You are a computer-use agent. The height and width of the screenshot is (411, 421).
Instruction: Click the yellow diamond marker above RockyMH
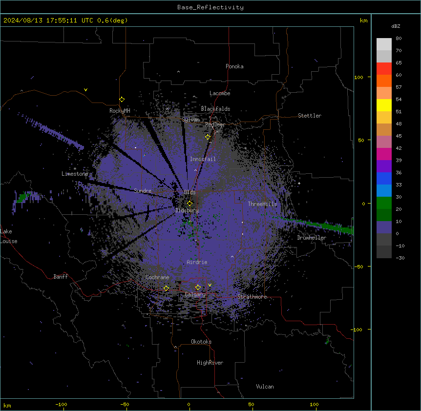122,100
